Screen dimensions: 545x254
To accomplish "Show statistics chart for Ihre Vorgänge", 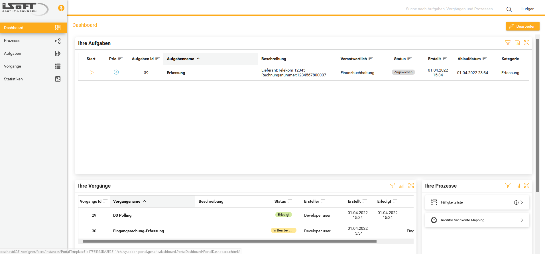I will tap(402, 185).
